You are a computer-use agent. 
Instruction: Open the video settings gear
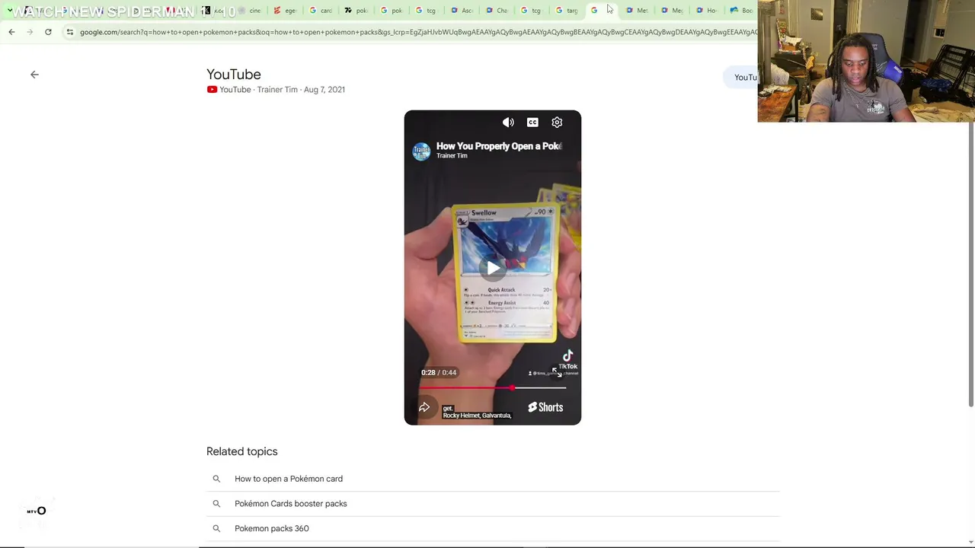tap(557, 123)
